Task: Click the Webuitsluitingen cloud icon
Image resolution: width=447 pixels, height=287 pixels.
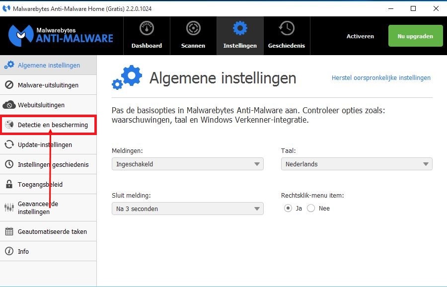Action: pos(9,105)
